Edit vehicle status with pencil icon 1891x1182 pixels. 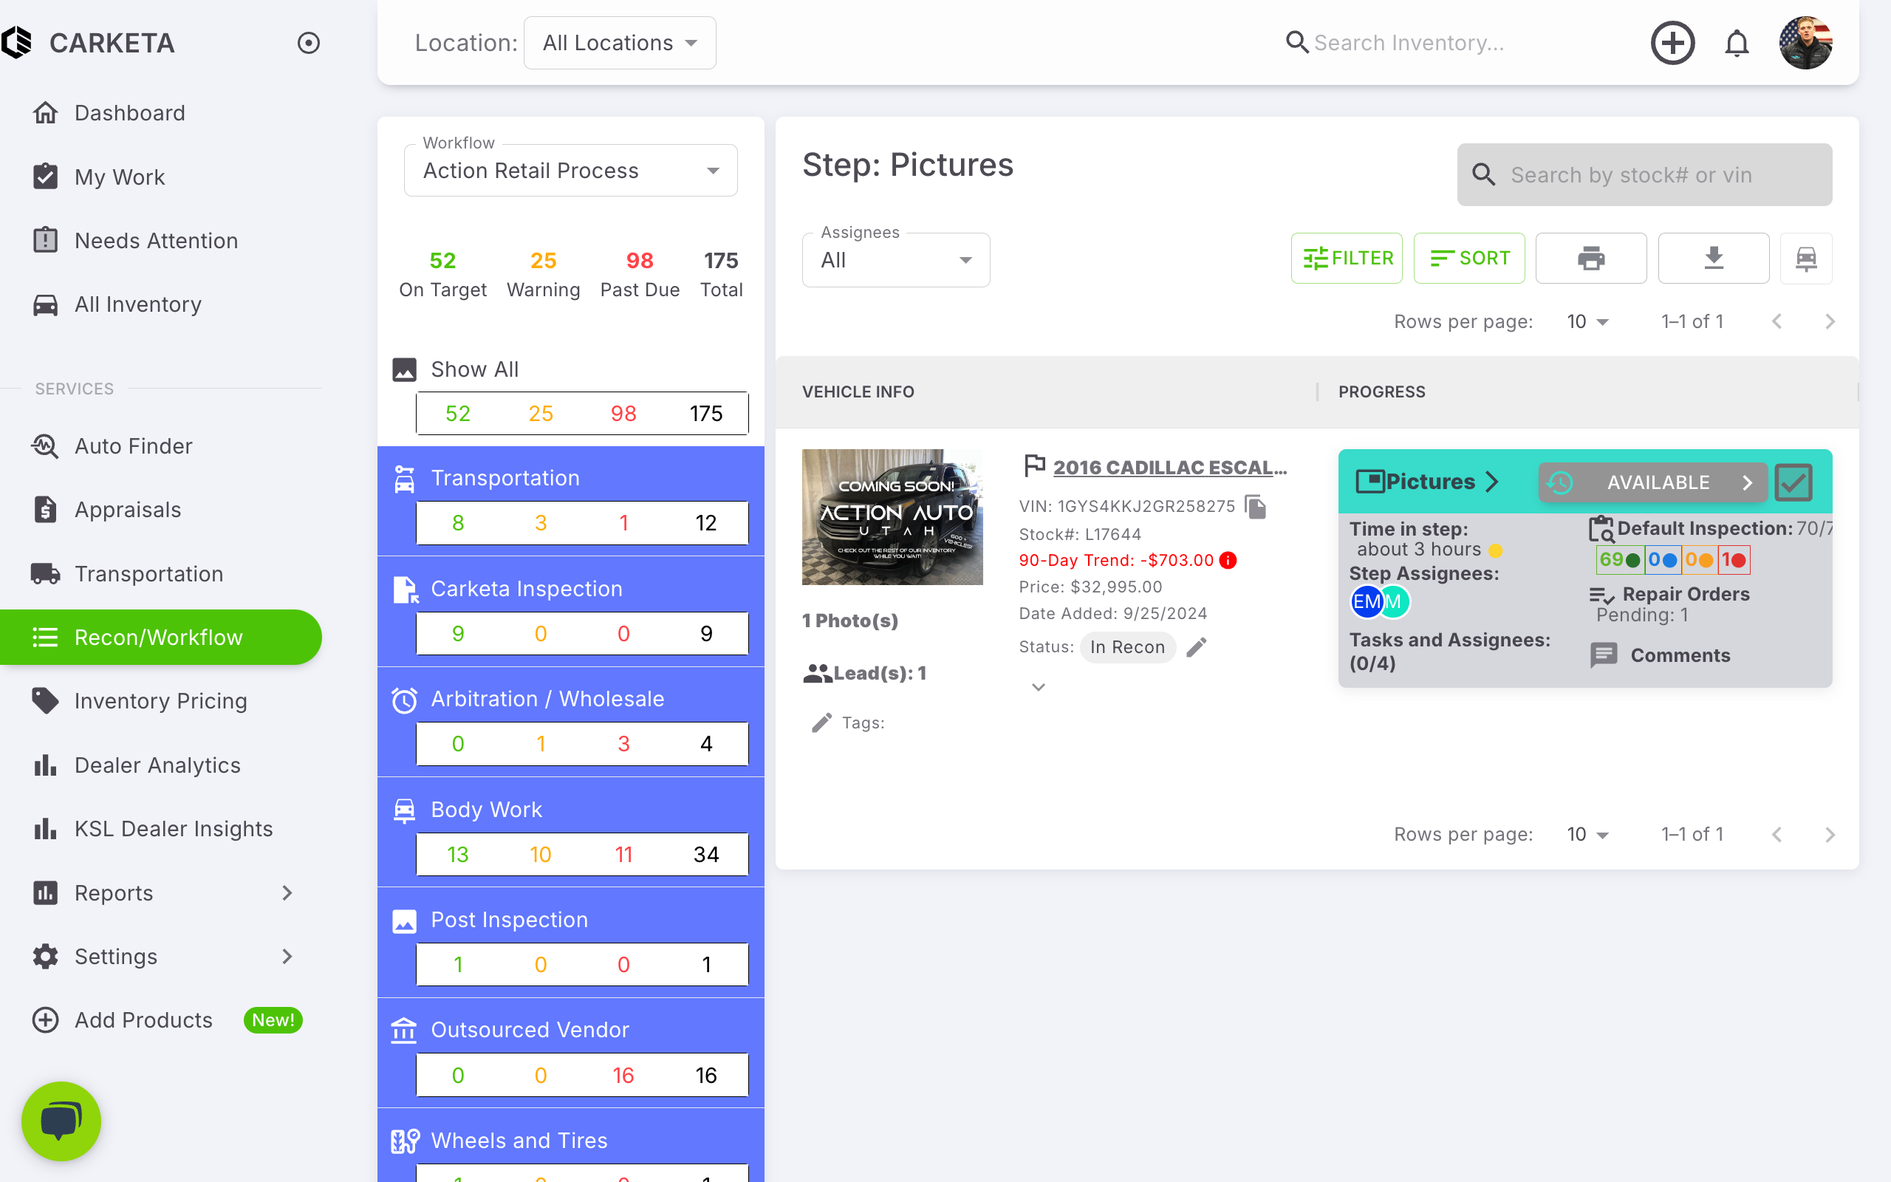point(1197,647)
